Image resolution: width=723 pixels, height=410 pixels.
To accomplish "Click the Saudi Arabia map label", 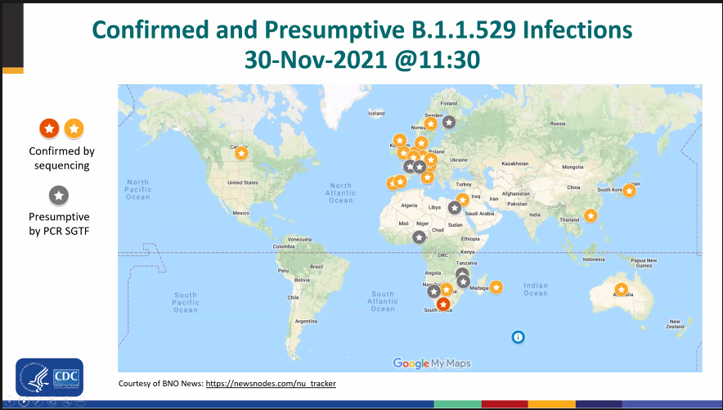I will [x=479, y=214].
